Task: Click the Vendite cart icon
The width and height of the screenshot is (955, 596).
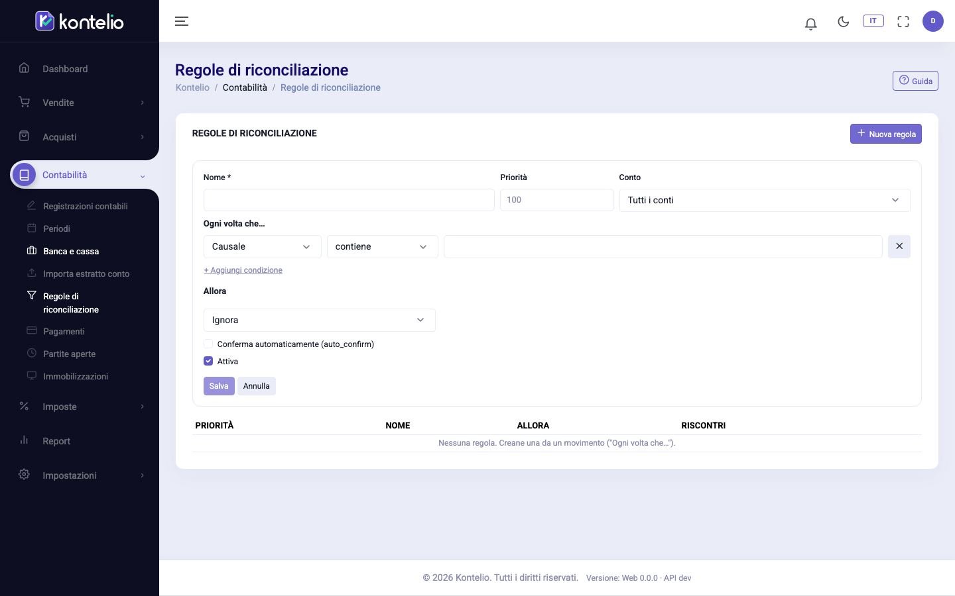Action: click(25, 102)
